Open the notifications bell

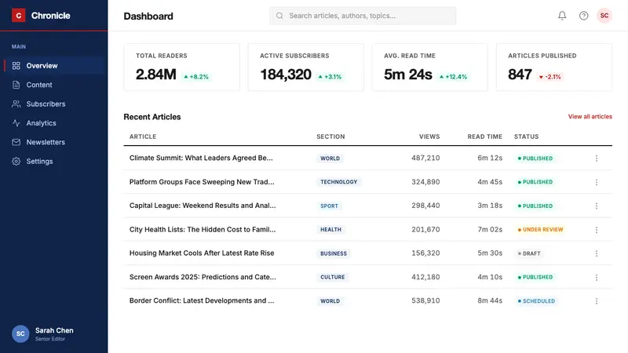tap(562, 16)
